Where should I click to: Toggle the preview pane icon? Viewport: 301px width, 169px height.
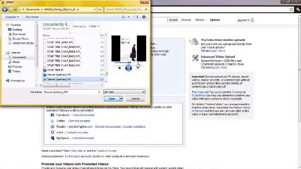pyautogui.click(x=136, y=17)
